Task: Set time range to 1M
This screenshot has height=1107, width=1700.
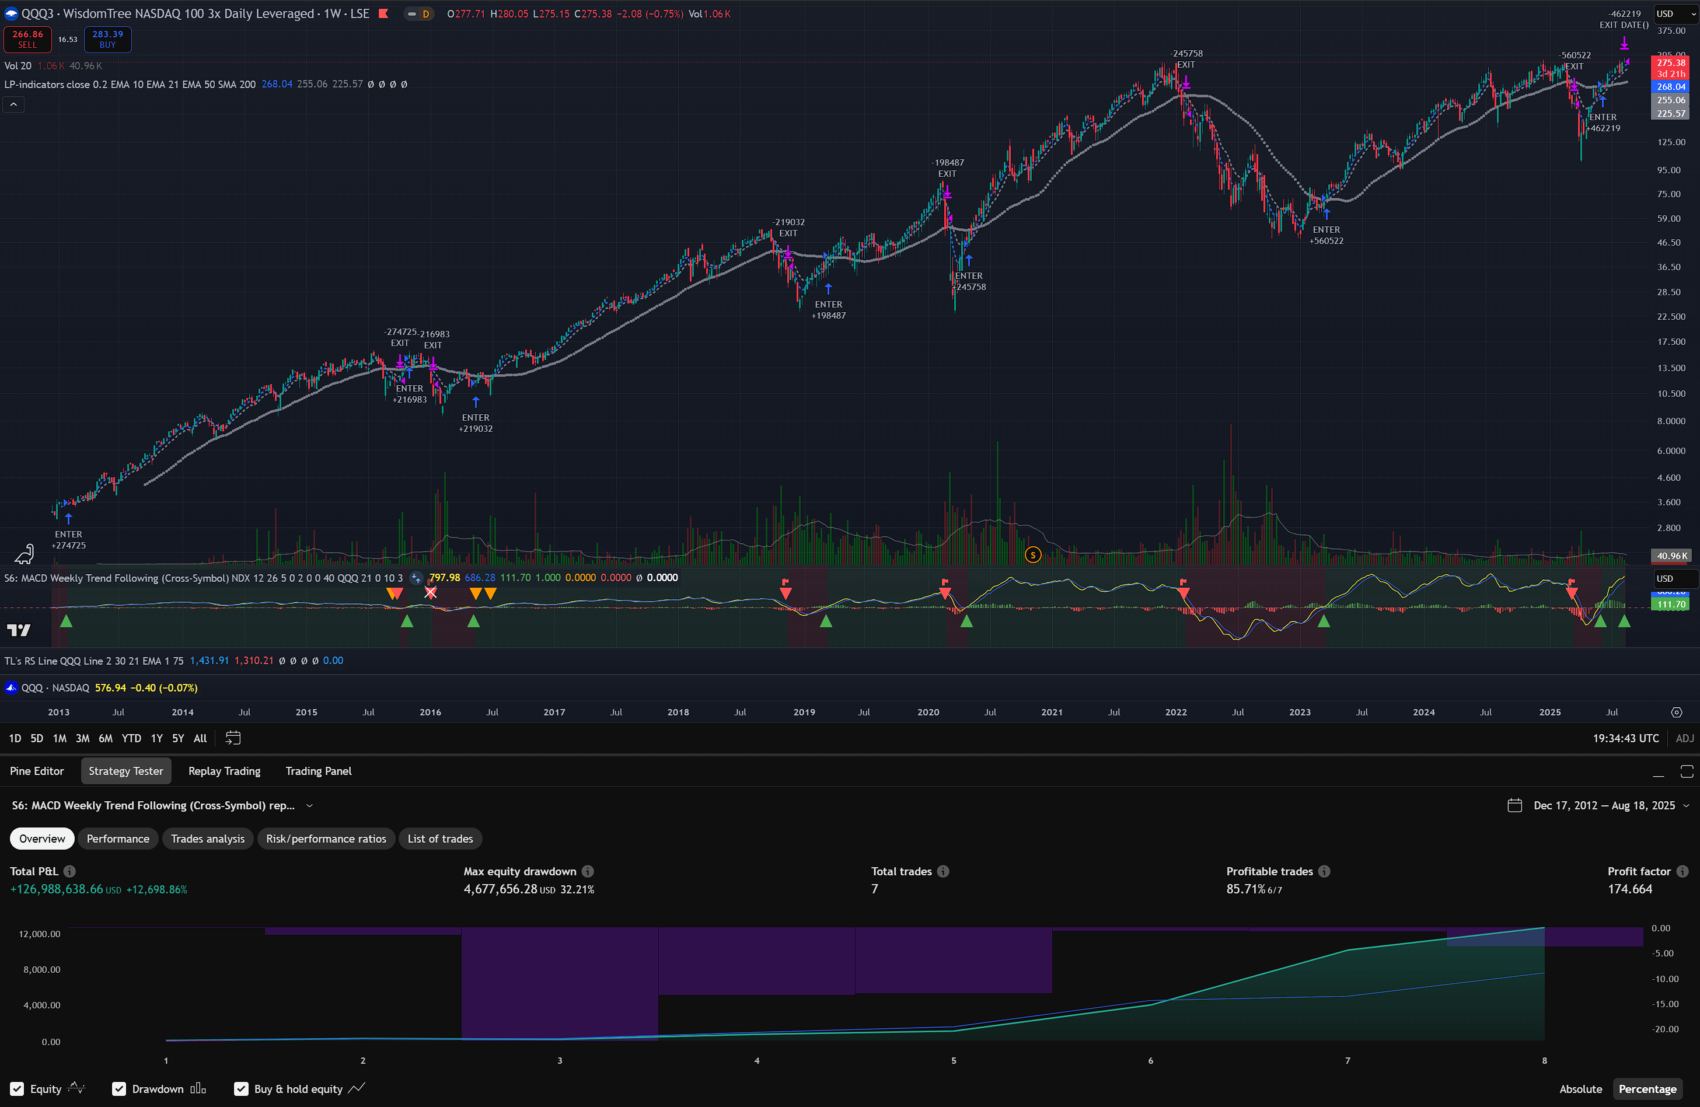Action: pyautogui.click(x=60, y=738)
